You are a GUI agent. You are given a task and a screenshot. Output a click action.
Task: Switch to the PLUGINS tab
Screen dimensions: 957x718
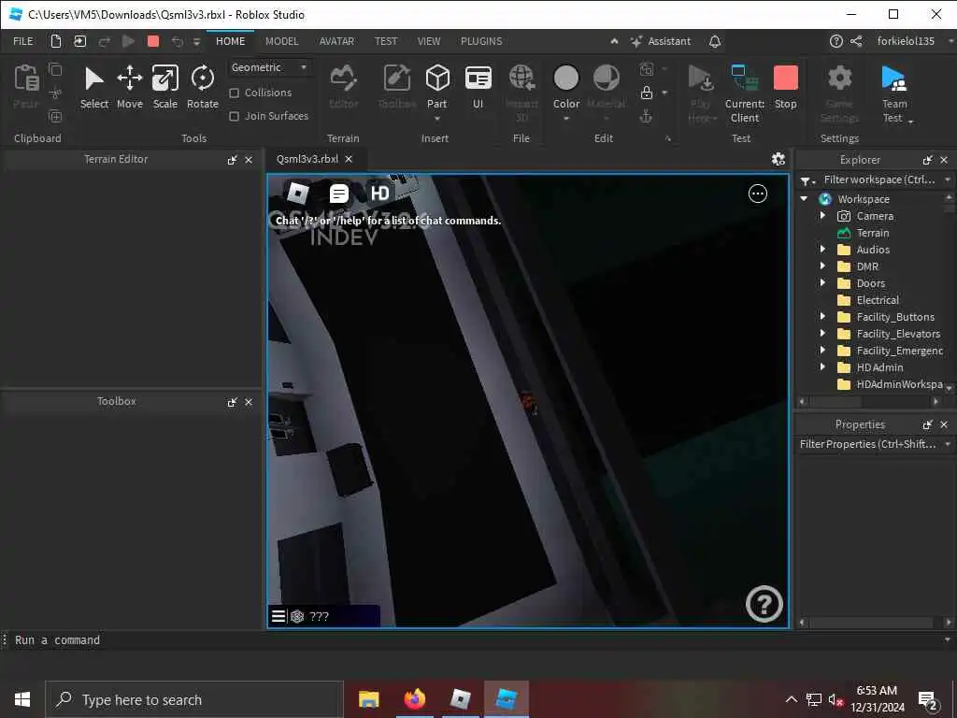481,41
